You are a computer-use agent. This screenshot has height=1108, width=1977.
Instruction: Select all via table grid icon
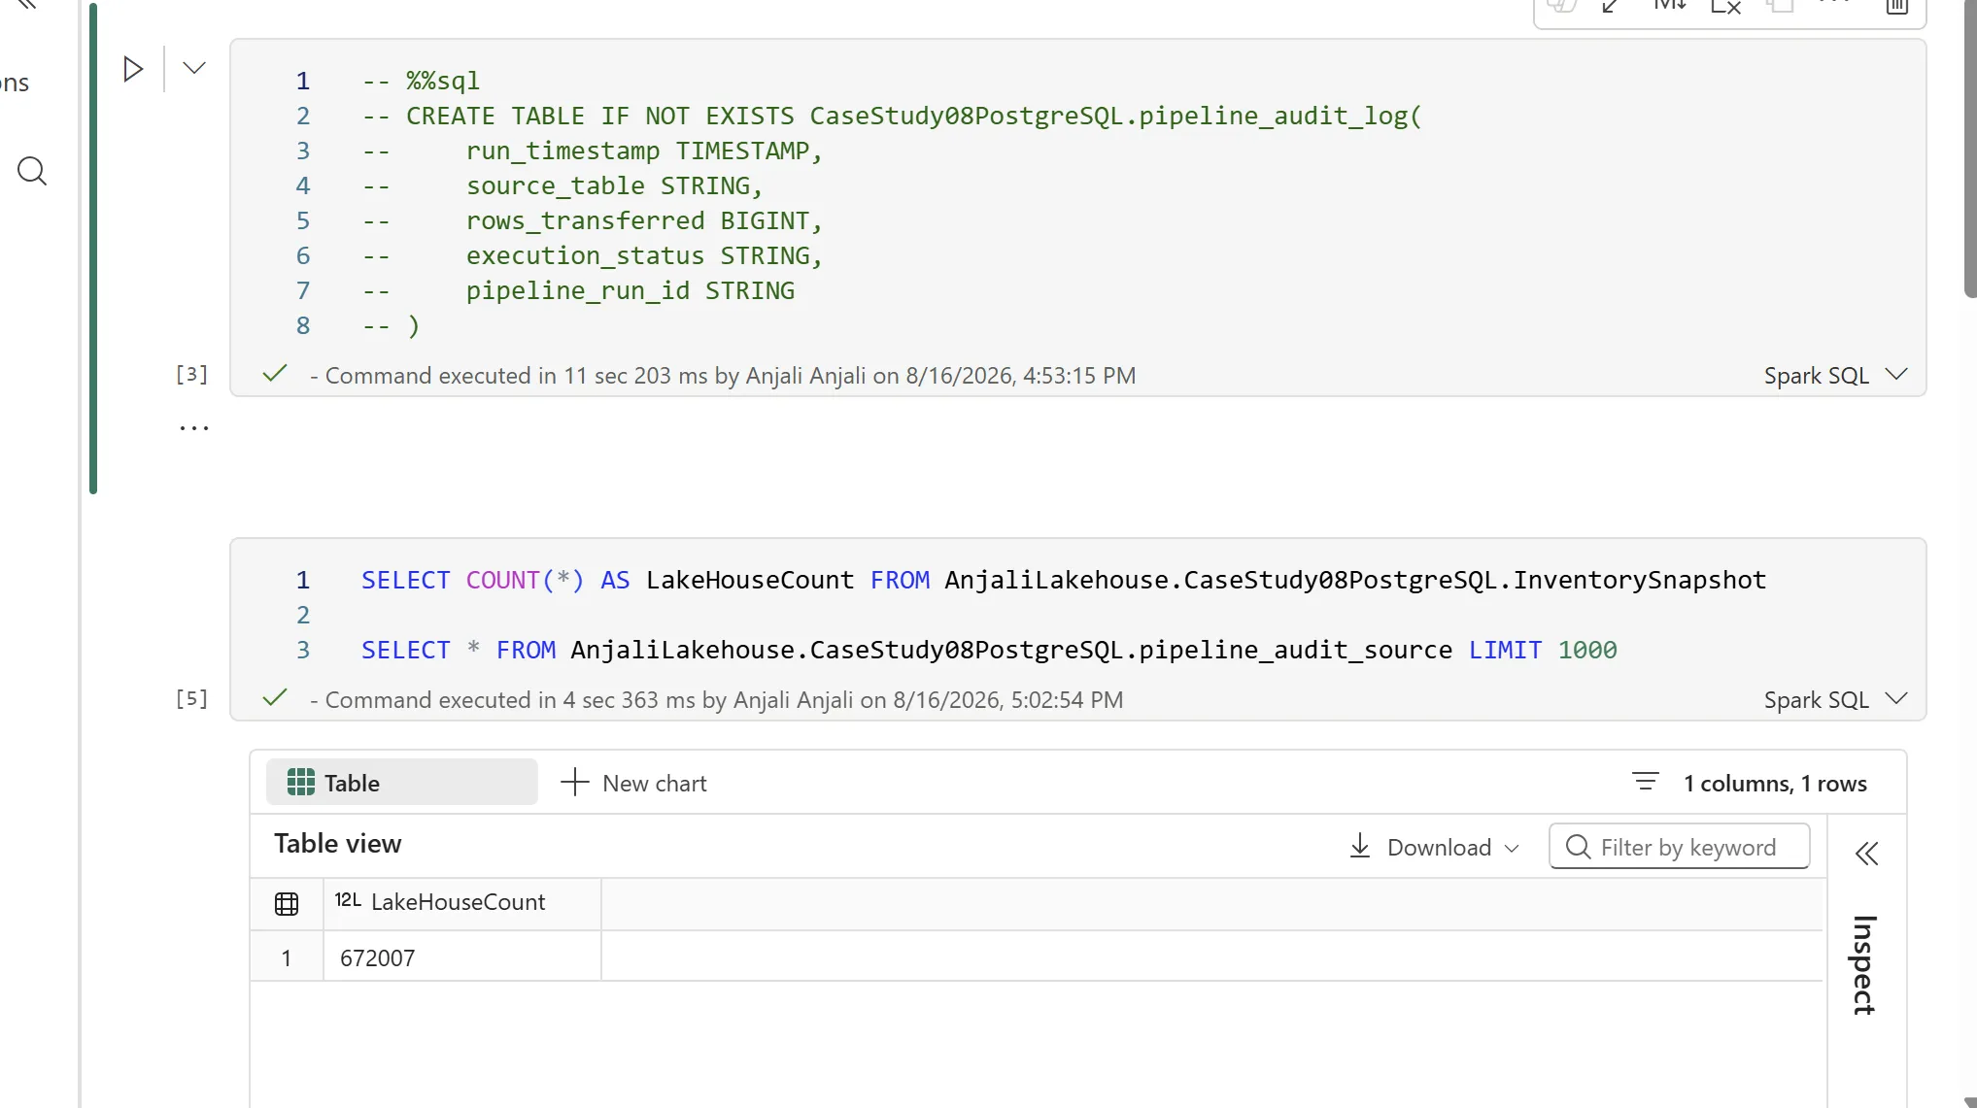tap(287, 904)
